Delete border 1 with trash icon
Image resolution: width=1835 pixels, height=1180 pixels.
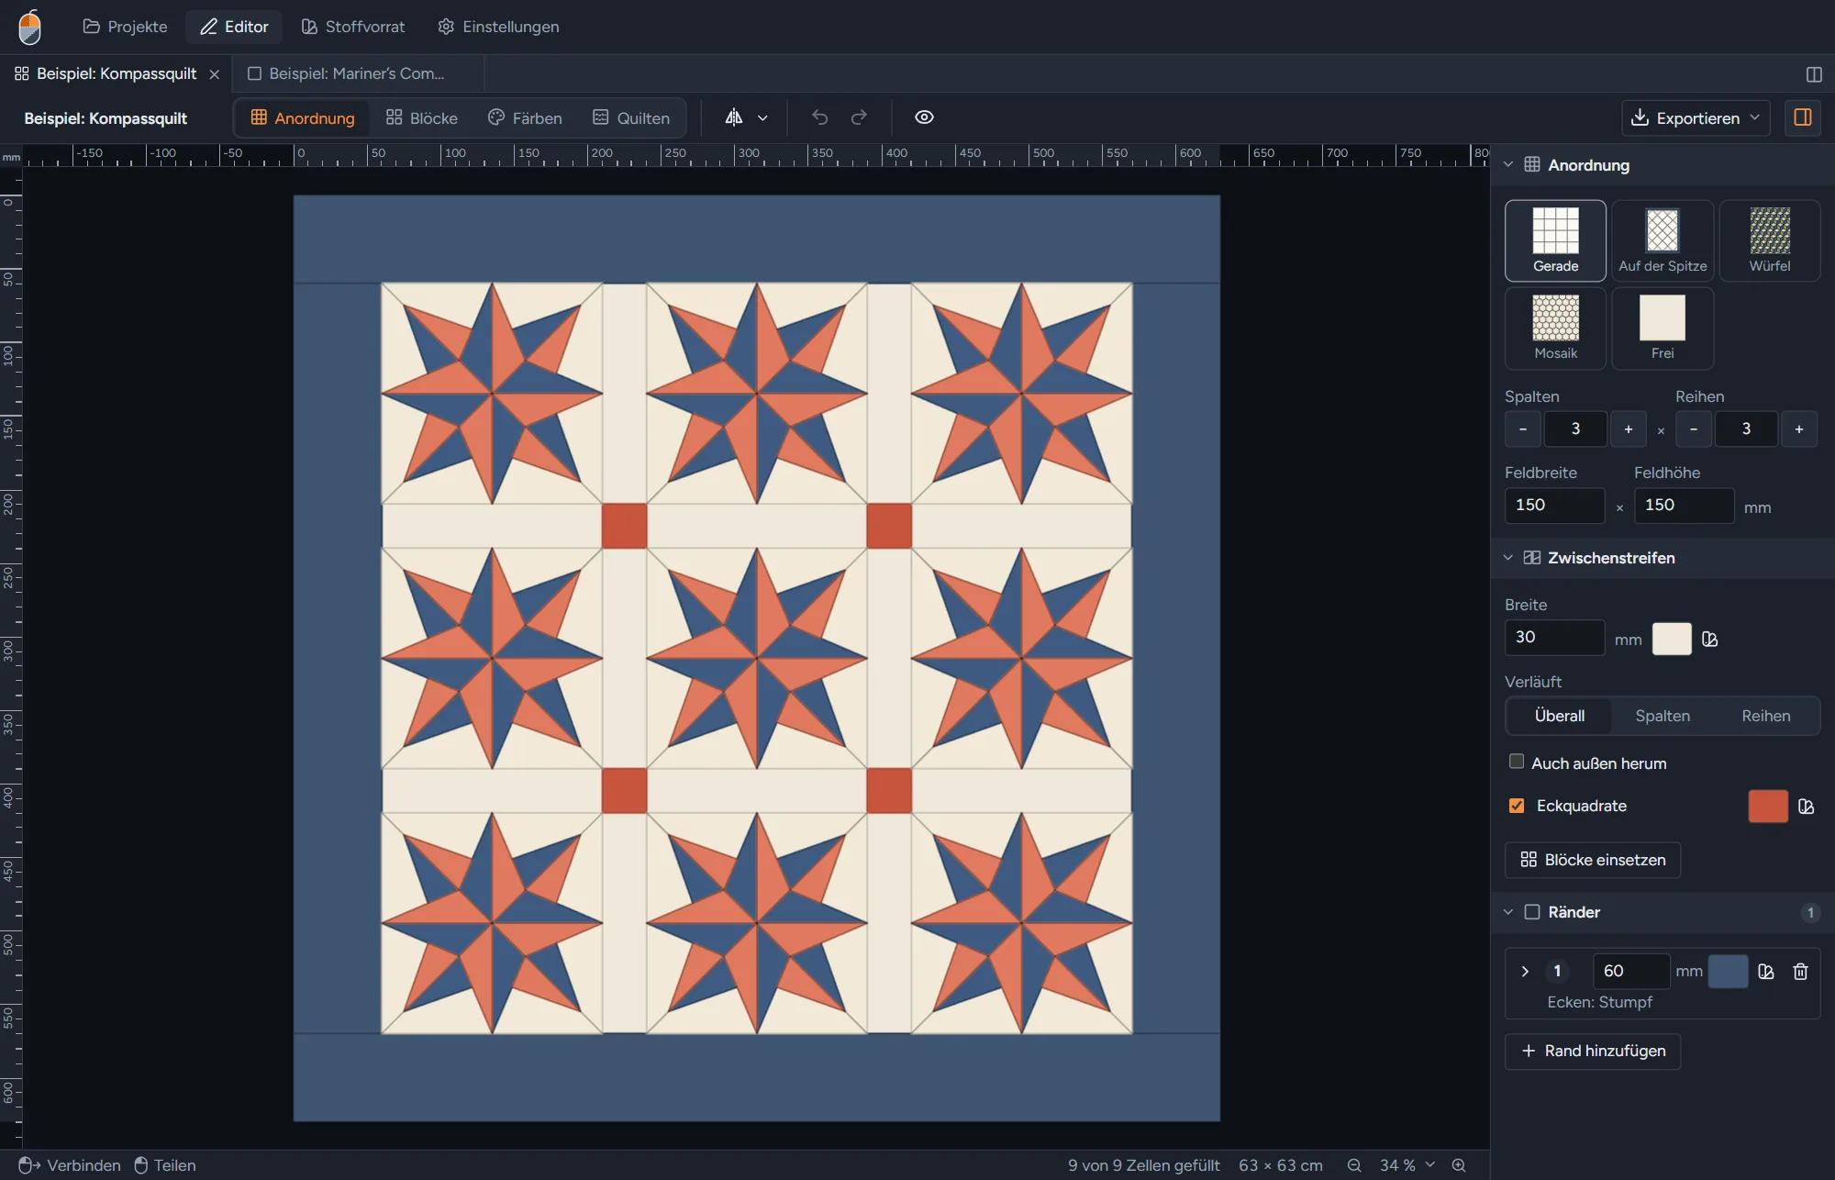[x=1800, y=972]
